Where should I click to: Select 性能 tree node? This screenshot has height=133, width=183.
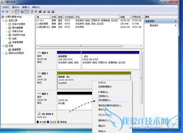click(14, 39)
